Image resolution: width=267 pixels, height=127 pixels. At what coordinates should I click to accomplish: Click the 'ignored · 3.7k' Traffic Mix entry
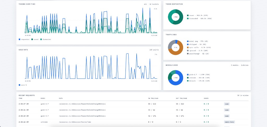click(x=197, y=51)
